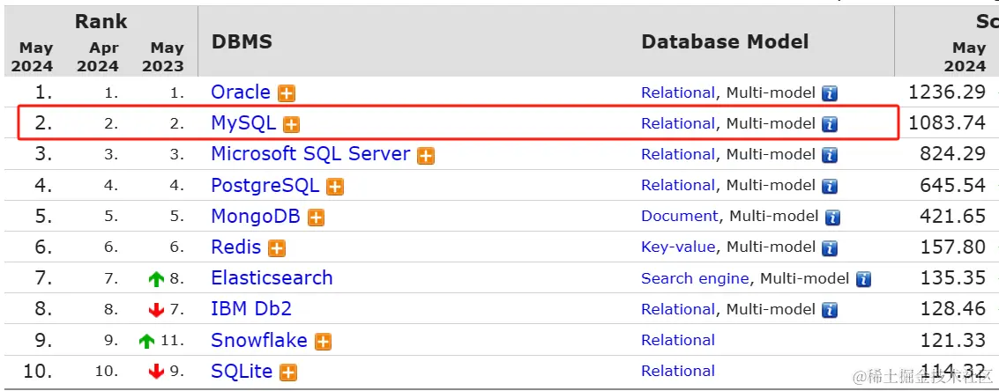Click the red down arrow in SQLite's row

156,372
